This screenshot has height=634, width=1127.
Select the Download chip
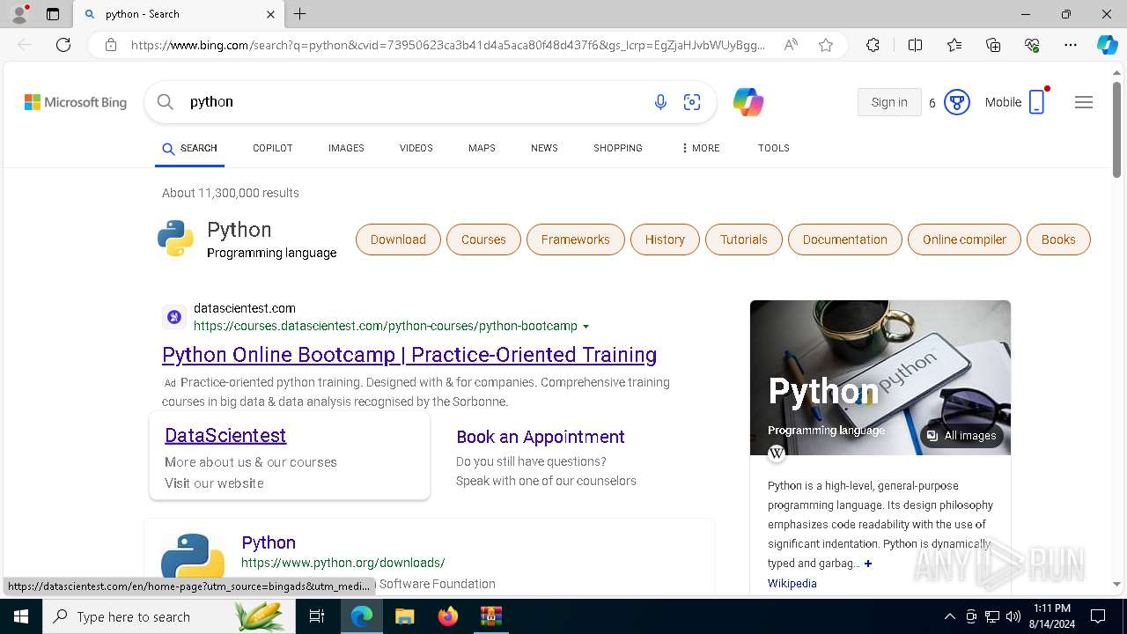coord(398,240)
